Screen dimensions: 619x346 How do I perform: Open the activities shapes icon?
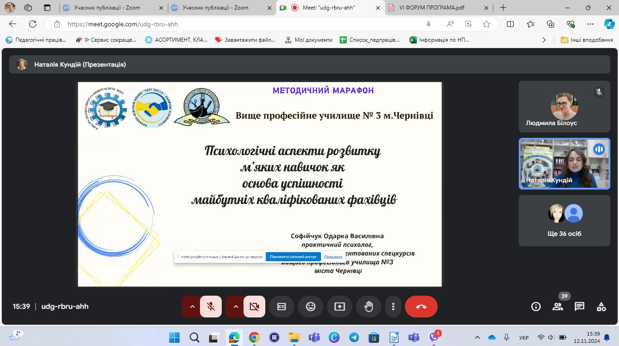(601, 307)
